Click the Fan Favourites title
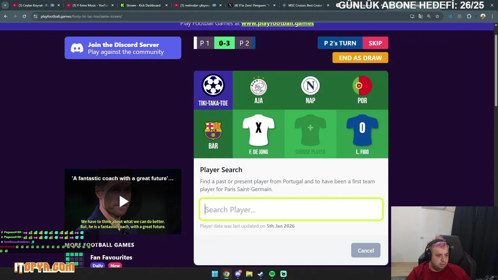 point(111,257)
